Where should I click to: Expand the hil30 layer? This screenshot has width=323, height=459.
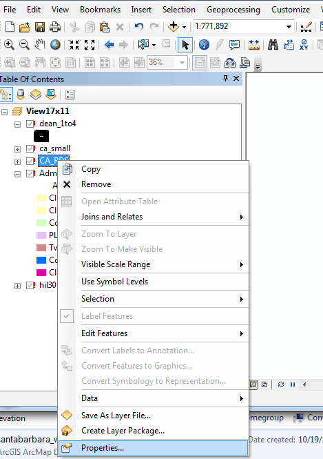click(x=17, y=286)
